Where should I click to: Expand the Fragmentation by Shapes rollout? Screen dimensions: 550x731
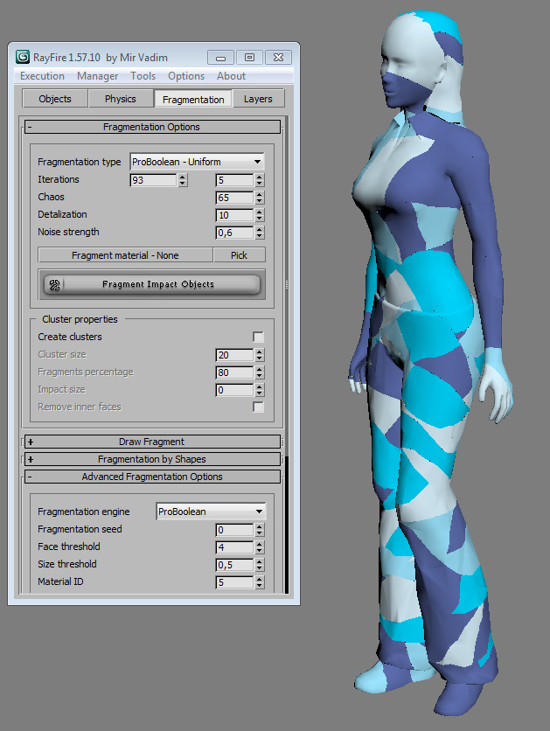click(x=152, y=459)
